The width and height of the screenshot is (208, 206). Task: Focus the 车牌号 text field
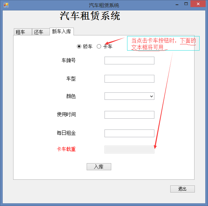(129, 60)
